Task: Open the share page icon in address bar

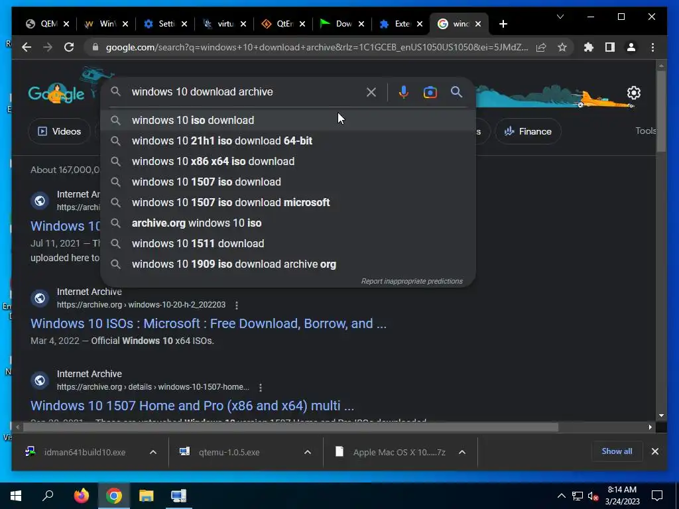Action: pyautogui.click(x=541, y=47)
